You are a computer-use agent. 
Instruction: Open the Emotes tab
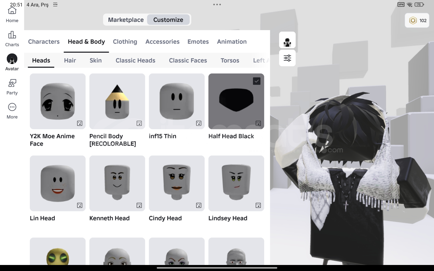click(198, 42)
